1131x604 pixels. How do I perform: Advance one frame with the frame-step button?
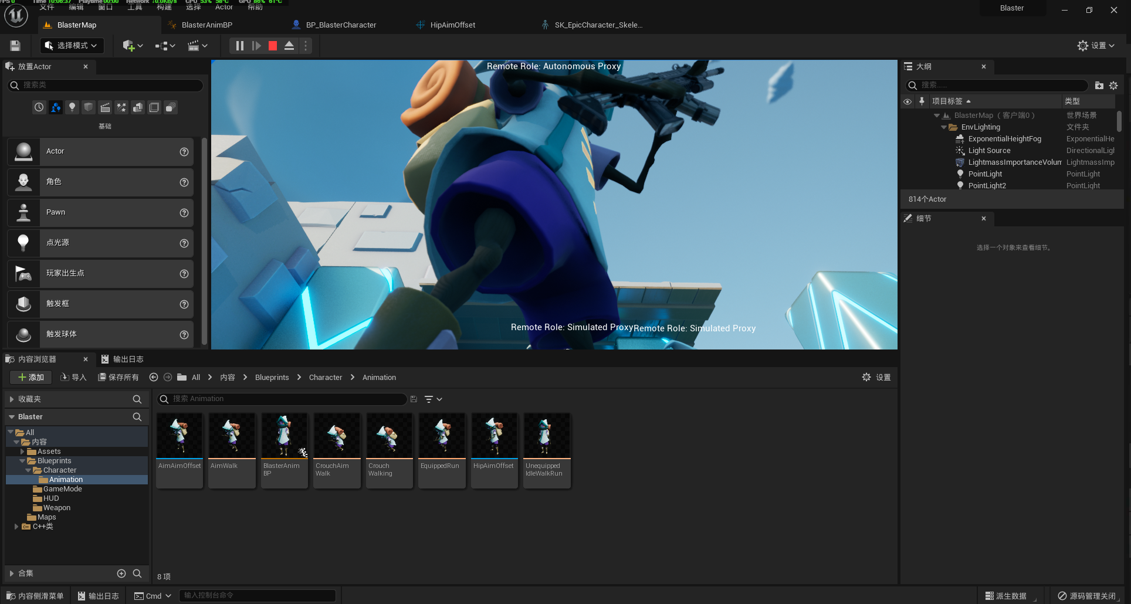point(256,46)
